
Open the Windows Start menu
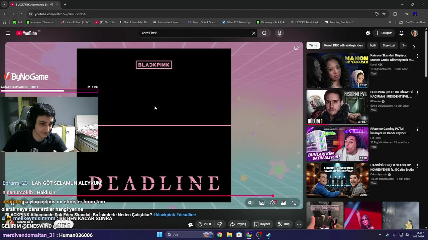159,235
